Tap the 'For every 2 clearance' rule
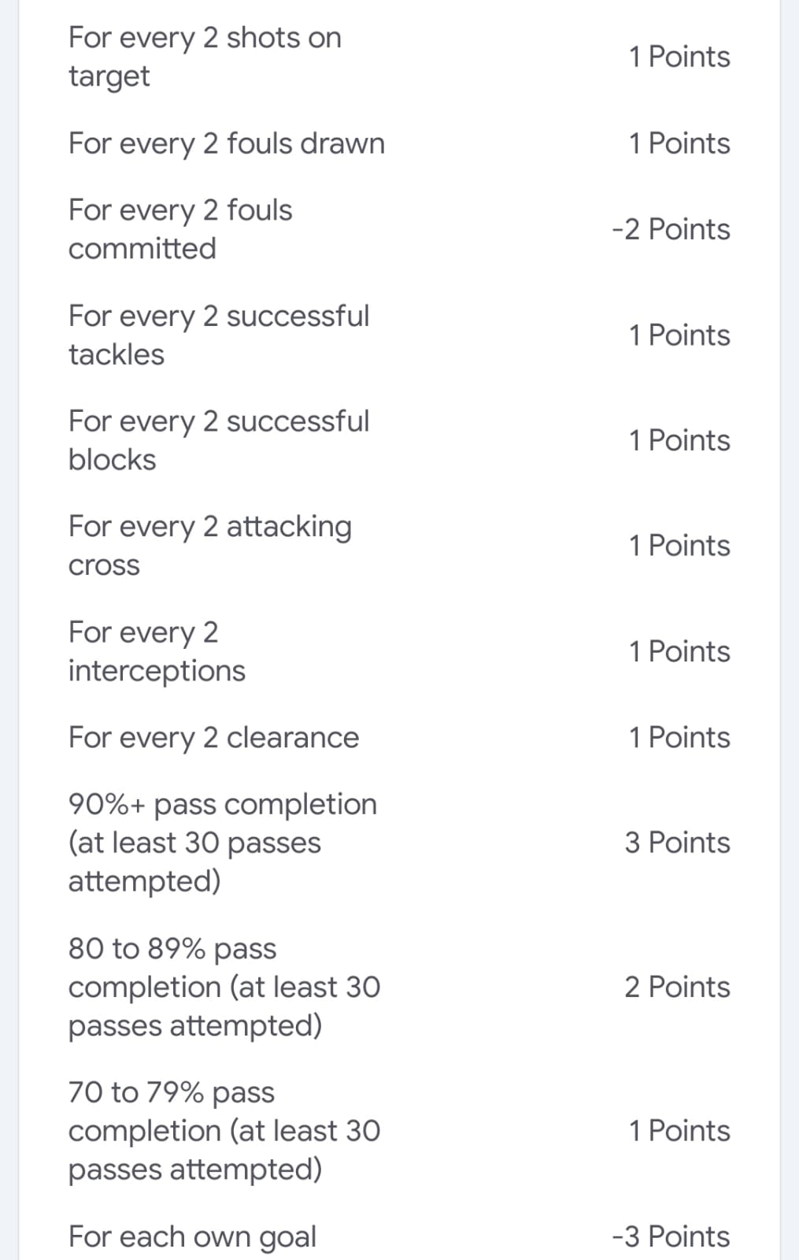Screen dimensions: 799x1260 point(213,737)
